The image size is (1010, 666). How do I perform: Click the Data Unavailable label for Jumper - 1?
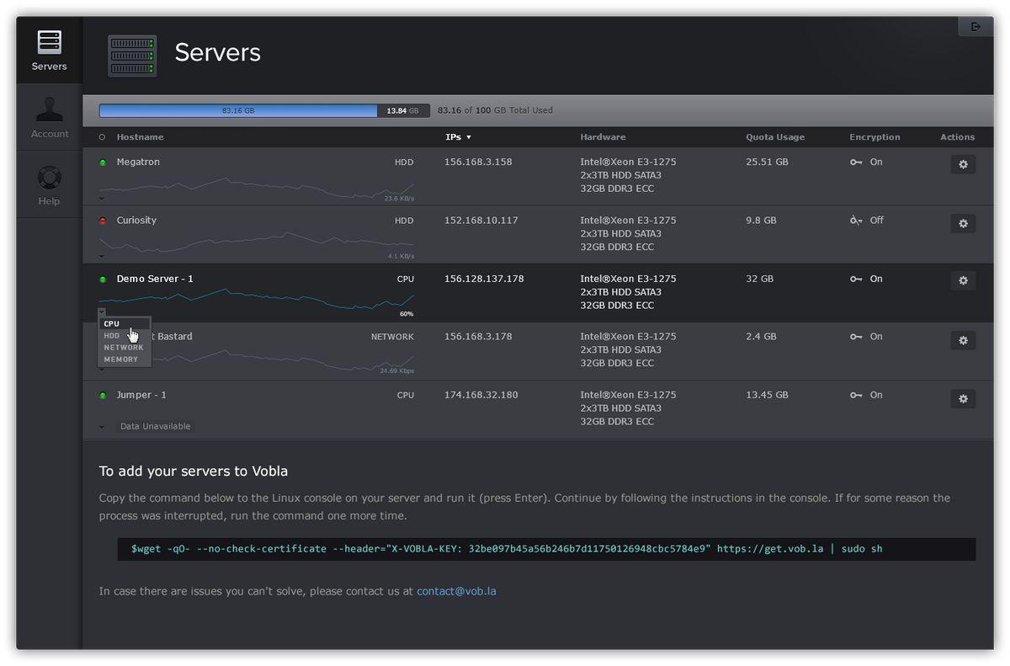156,427
